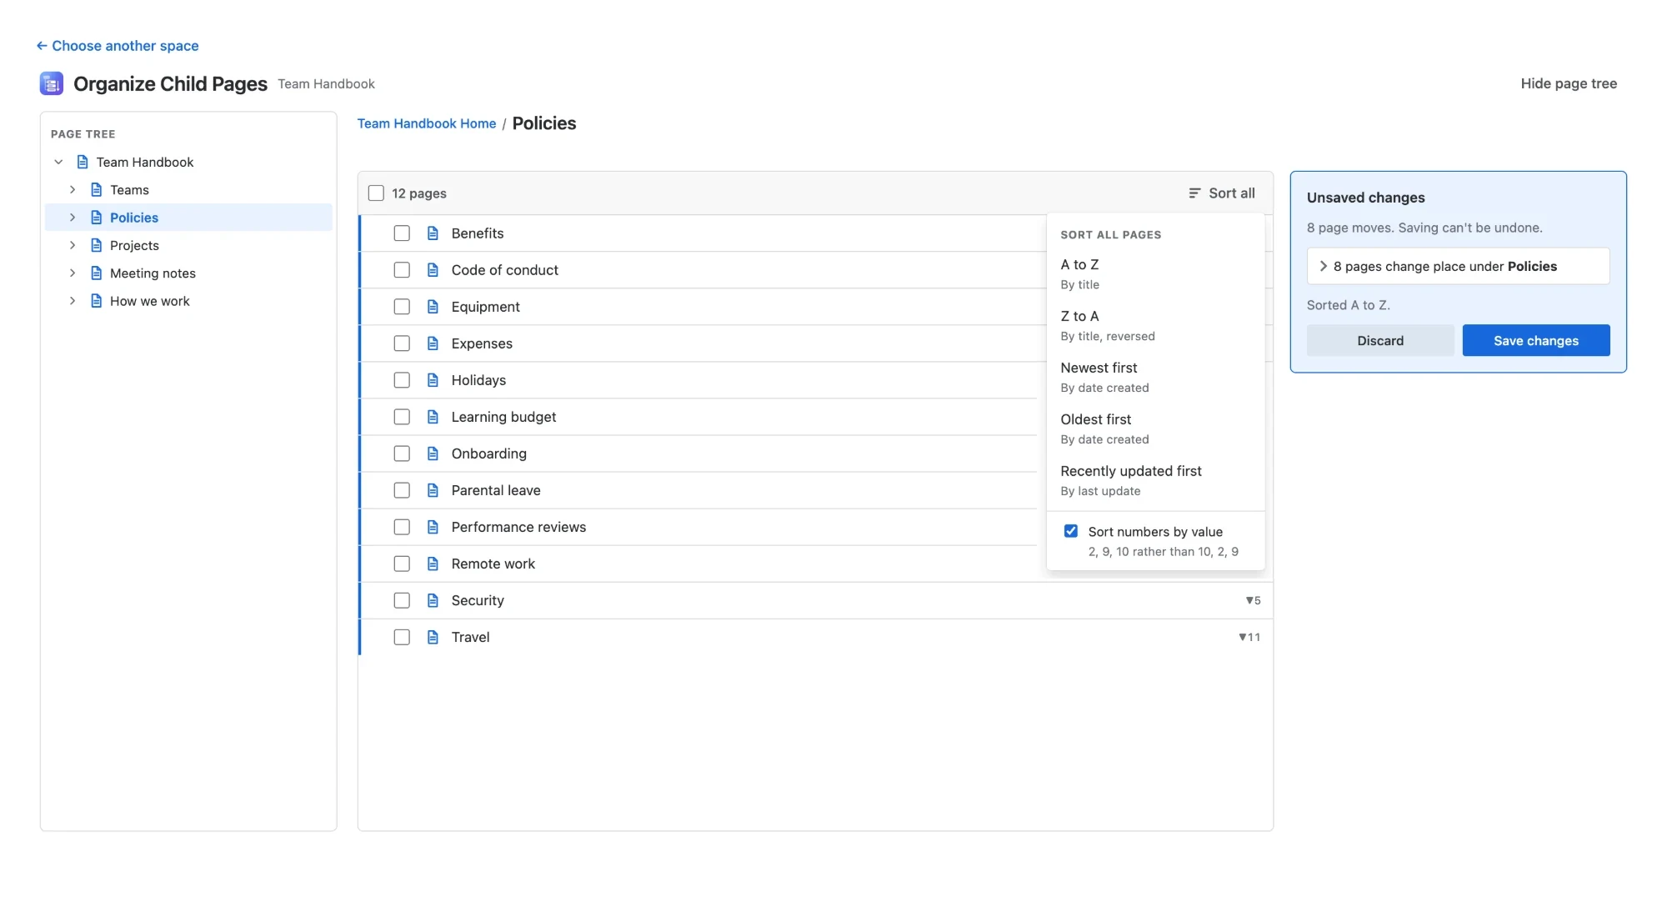Open Team Handbook Home breadcrumb link
The image size is (1667, 907).
(427, 123)
